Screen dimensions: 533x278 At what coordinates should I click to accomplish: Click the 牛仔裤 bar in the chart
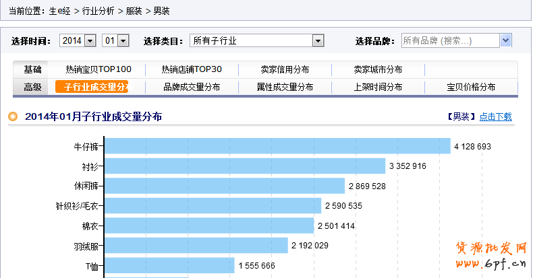[277, 146]
